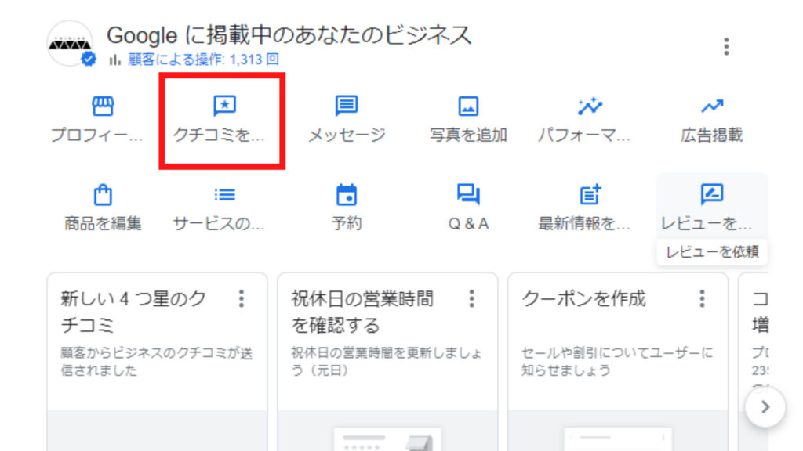803x451 pixels.
Task: Open 広告掲載 advertising icon
Action: tap(712, 106)
